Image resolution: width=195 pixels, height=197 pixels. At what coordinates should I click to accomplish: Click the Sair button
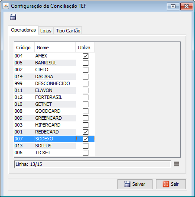click(x=171, y=184)
